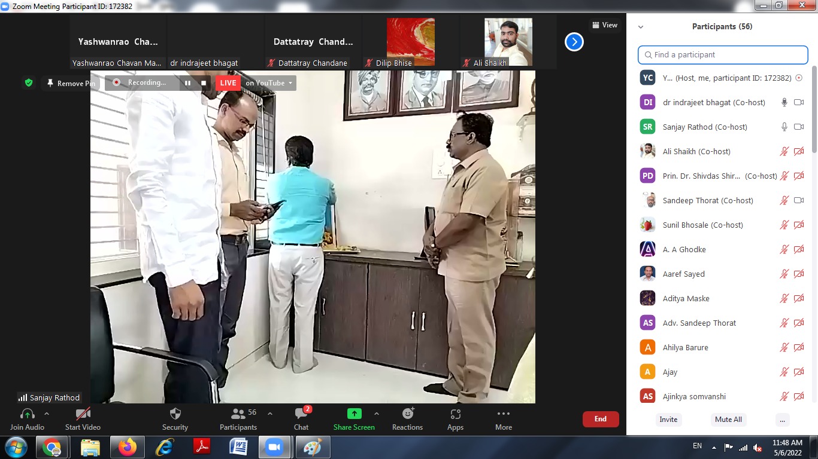Click the green Share Screen icon
Image resolution: width=818 pixels, height=459 pixels.
pyautogui.click(x=355, y=414)
